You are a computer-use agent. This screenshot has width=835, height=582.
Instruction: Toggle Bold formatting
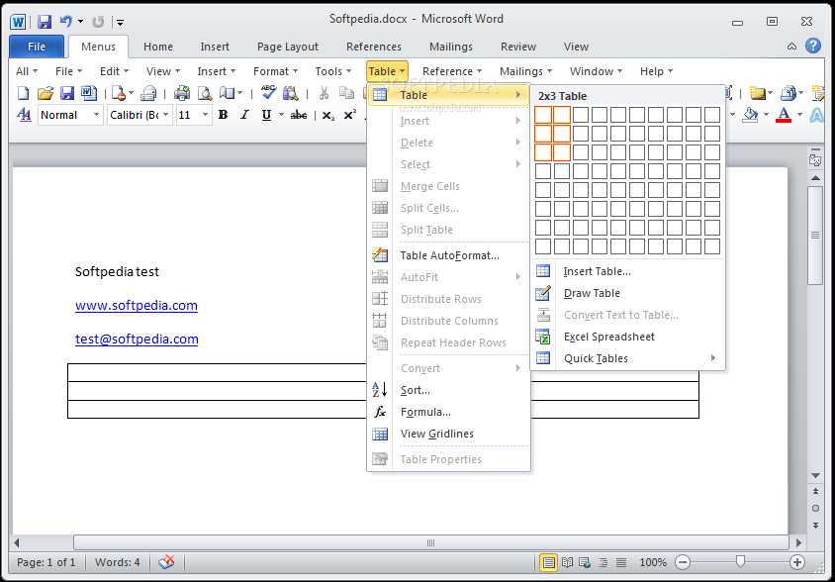coord(224,115)
